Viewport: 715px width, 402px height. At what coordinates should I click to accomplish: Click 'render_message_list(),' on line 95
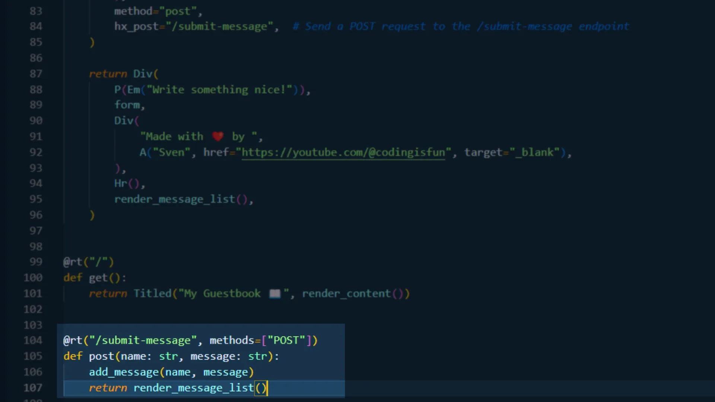coord(184,200)
